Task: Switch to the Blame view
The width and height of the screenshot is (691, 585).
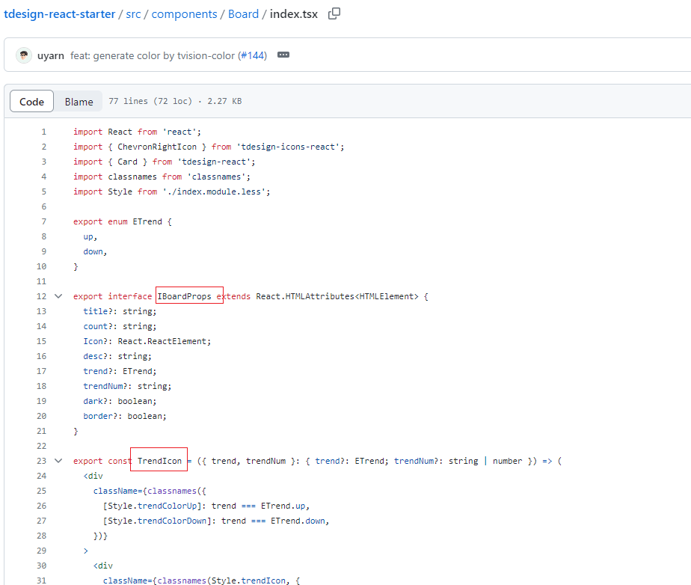Action: click(79, 102)
